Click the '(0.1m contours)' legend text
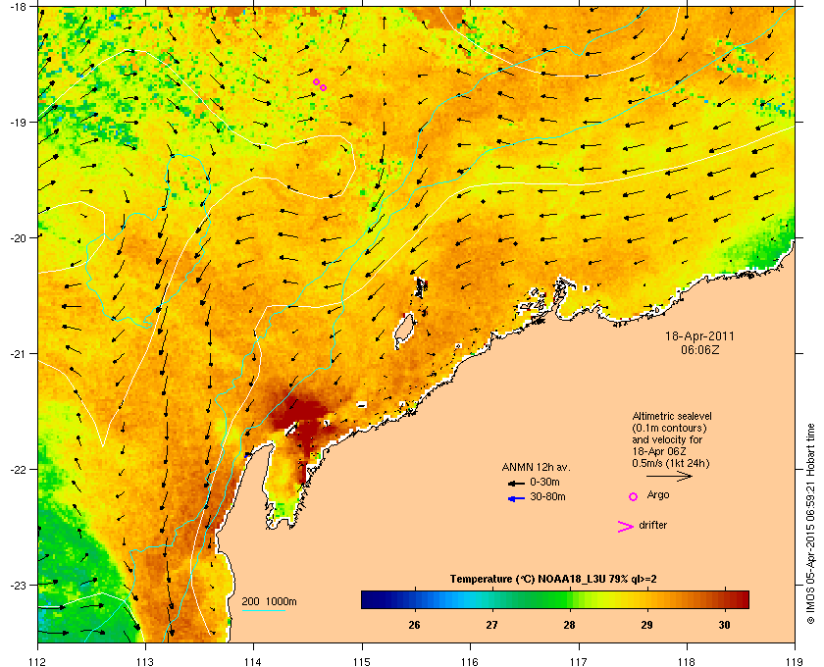The height and width of the screenshot is (667, 824). coord(669,428)
